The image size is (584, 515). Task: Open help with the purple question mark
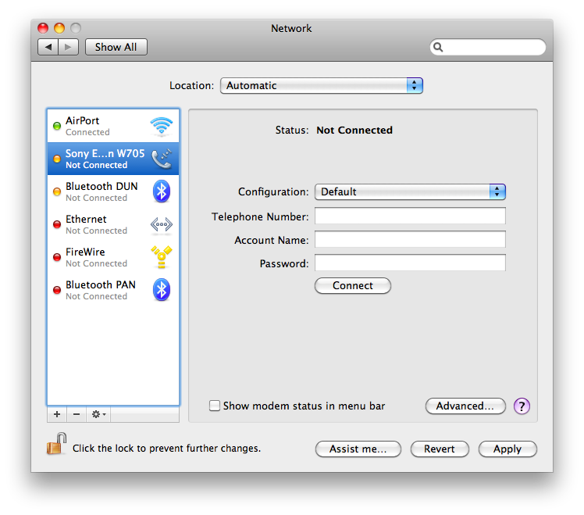(522, 406)
